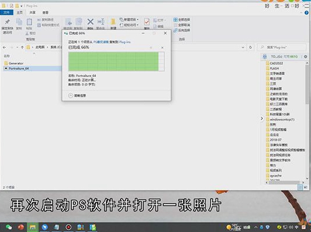Viewport: 311px width, 232px height.
Task: Click the Back arrow in navigation bar
Action: [4, 47]
